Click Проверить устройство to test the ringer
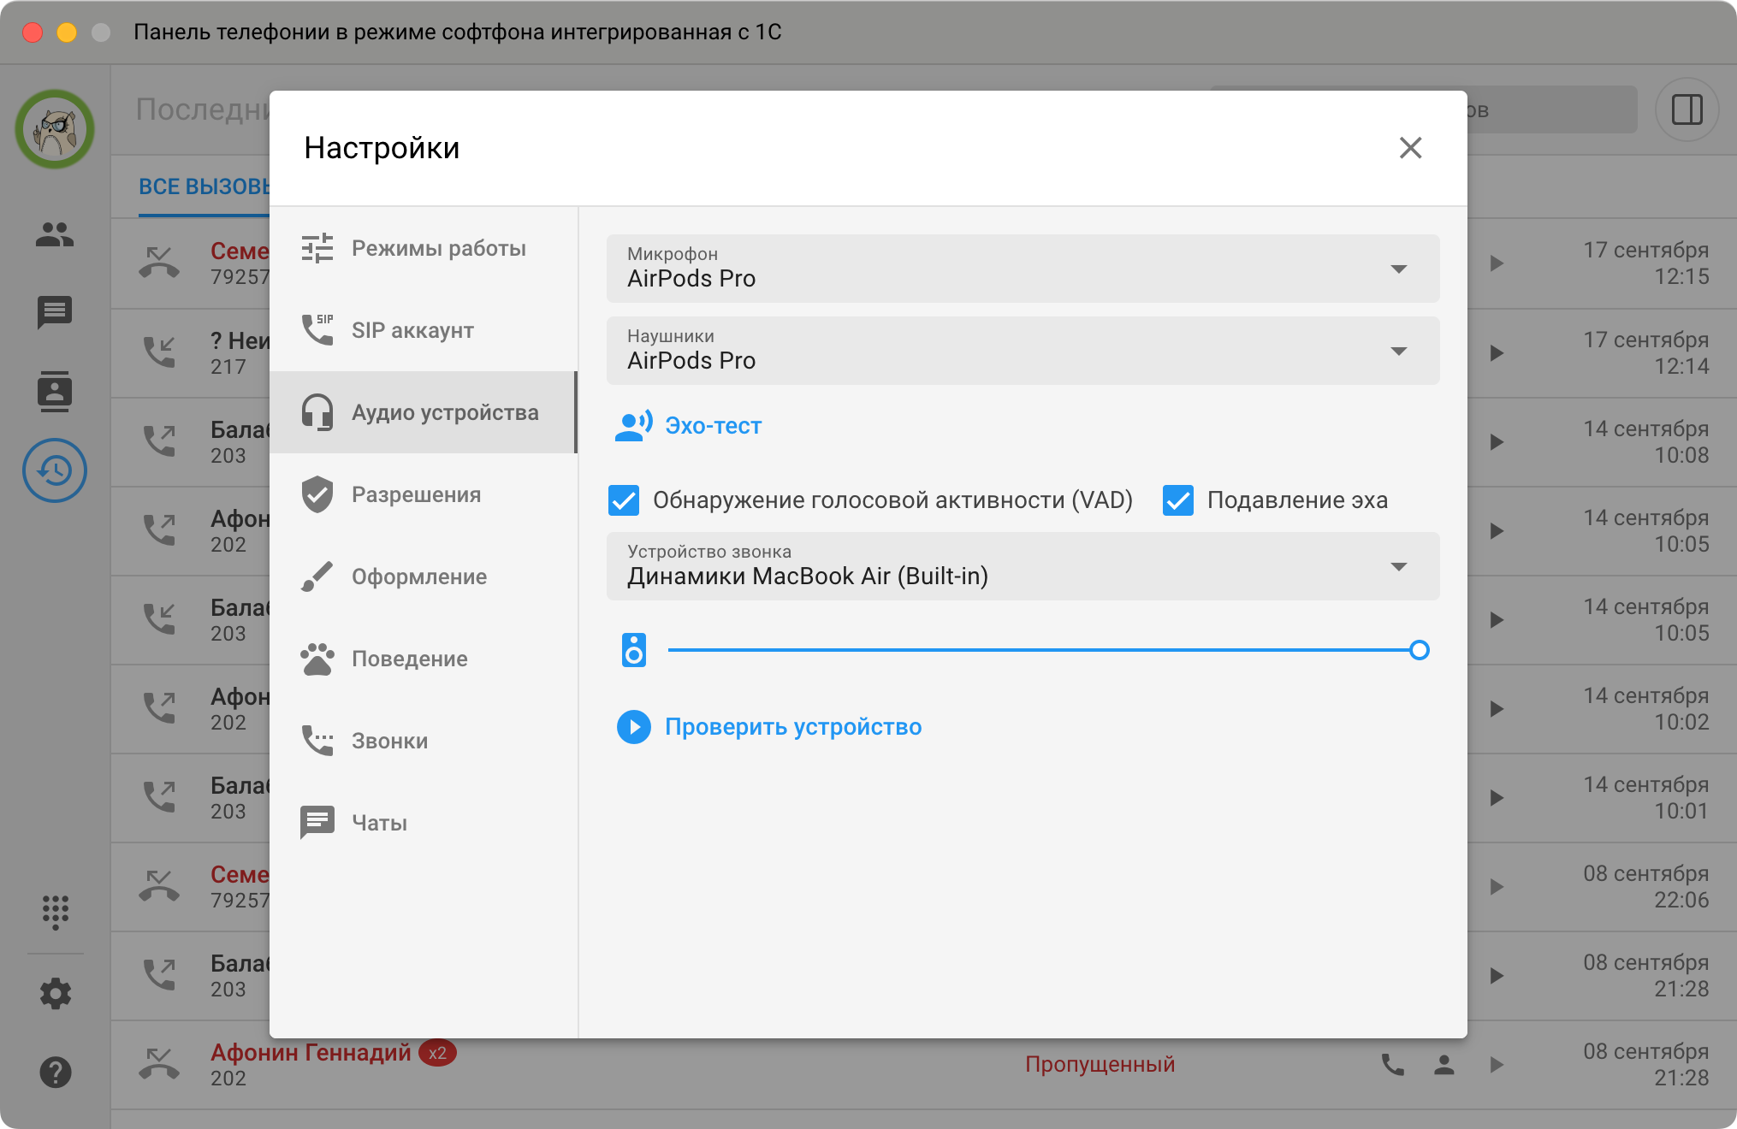Screen dimensions: 1737x1129 pyautogui.click(x=769, y=727)
